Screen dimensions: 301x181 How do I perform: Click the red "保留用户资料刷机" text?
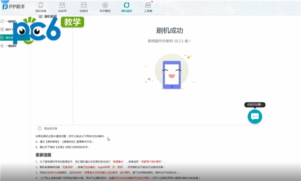coord(152,161)
